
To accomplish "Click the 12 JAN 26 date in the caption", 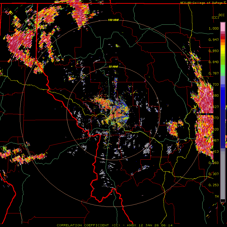I will tap(148, 225).
